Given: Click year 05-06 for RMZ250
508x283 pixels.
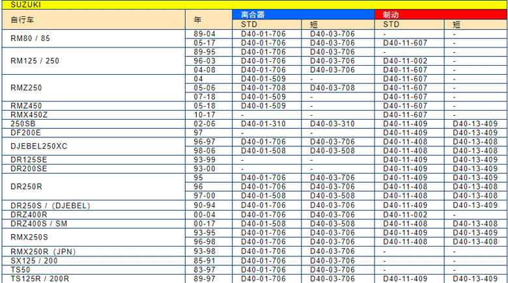Looking at the screenshot, I should [x=205, y=88].
